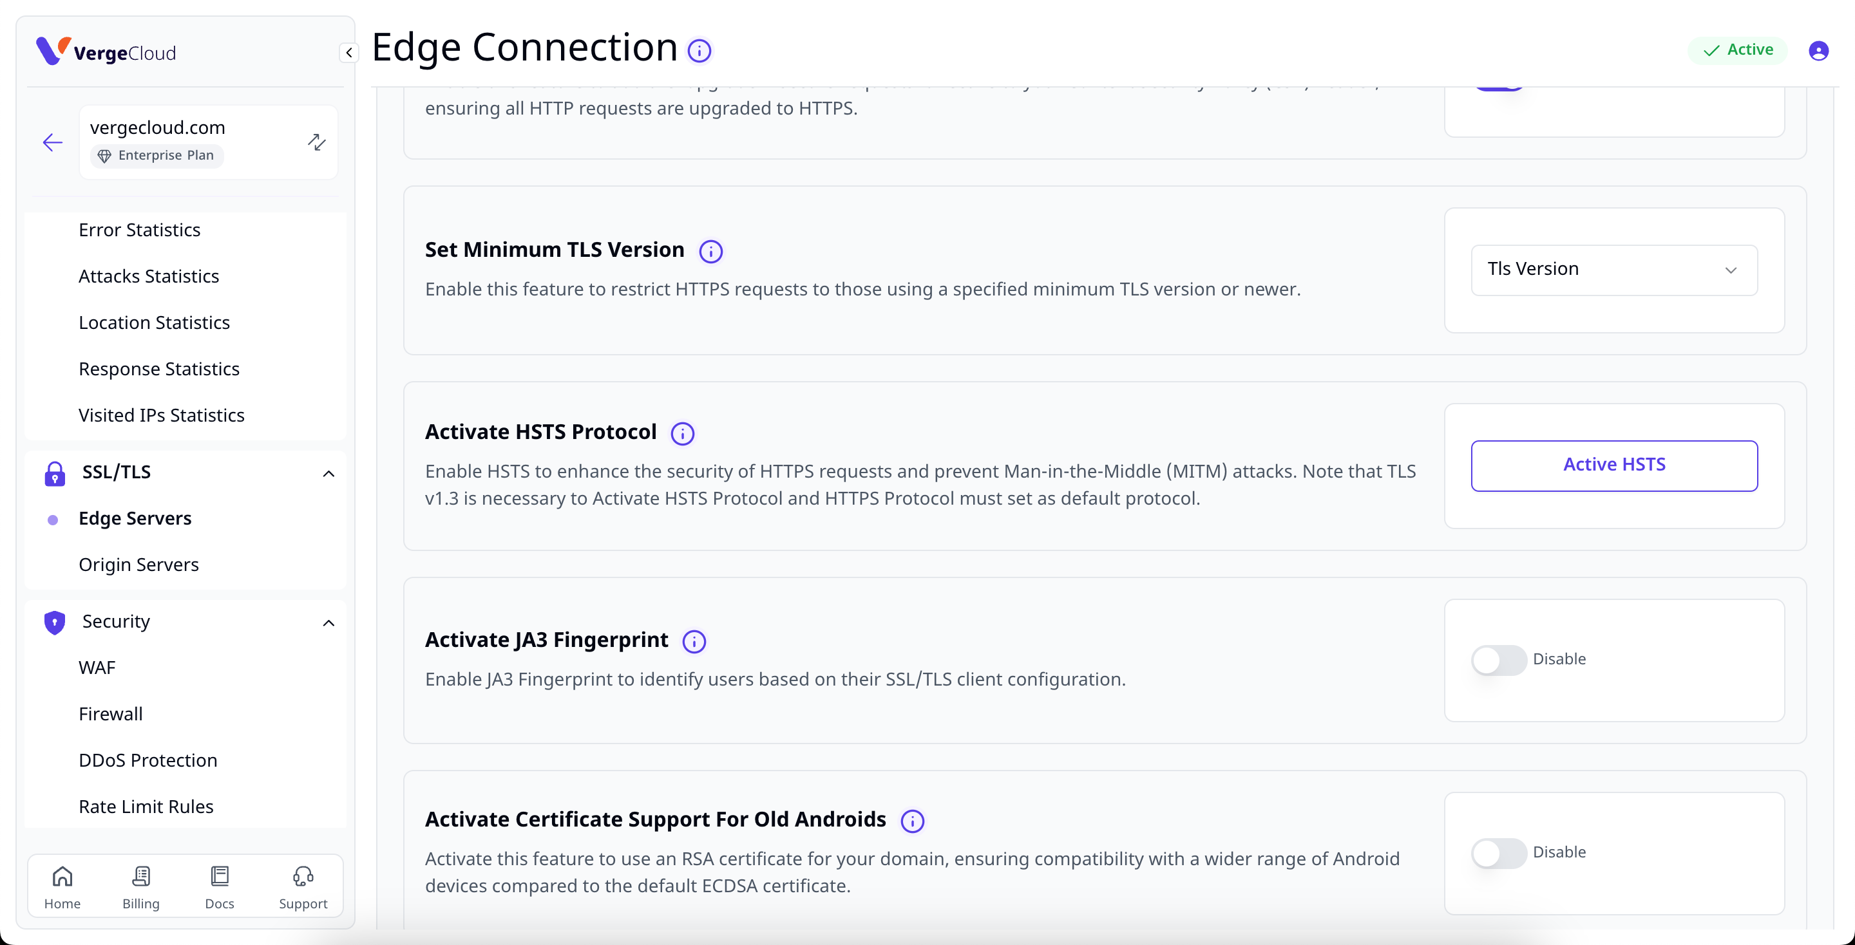Screen dimensions: 1855x945
Task: Click info icon next to Set Minimum TLS Version
Action: 710,251
